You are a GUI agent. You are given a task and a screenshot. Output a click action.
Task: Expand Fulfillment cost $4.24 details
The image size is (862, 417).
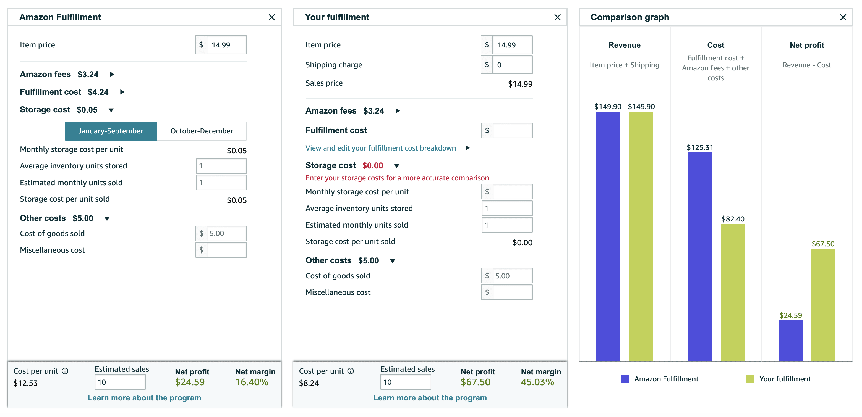tap(122, 92)
